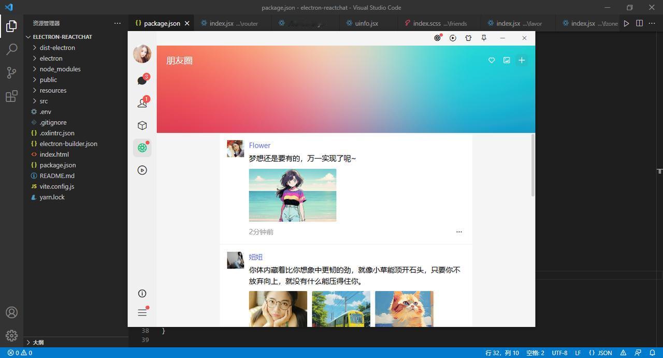
Task: Open the chat messages icon with badge
Action: point(142,80)
